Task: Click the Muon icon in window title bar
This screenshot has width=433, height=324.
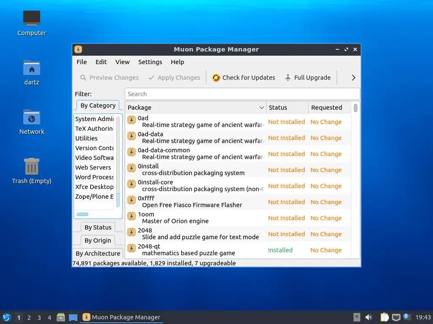Action: coord(78,49)
